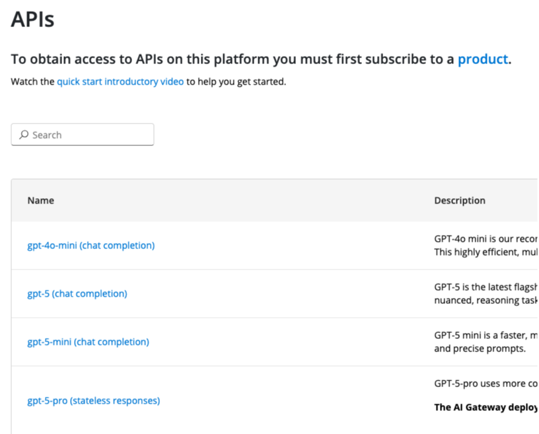Click the GPT-4o mini description text
The height and width of the screenshot is (434, 539).
485,238
